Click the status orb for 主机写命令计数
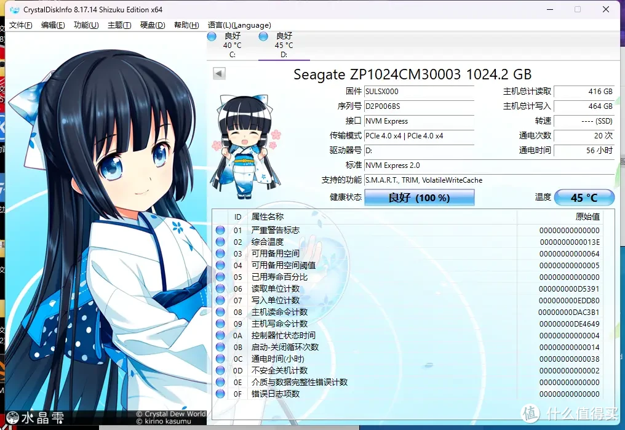 coord(220,324)
